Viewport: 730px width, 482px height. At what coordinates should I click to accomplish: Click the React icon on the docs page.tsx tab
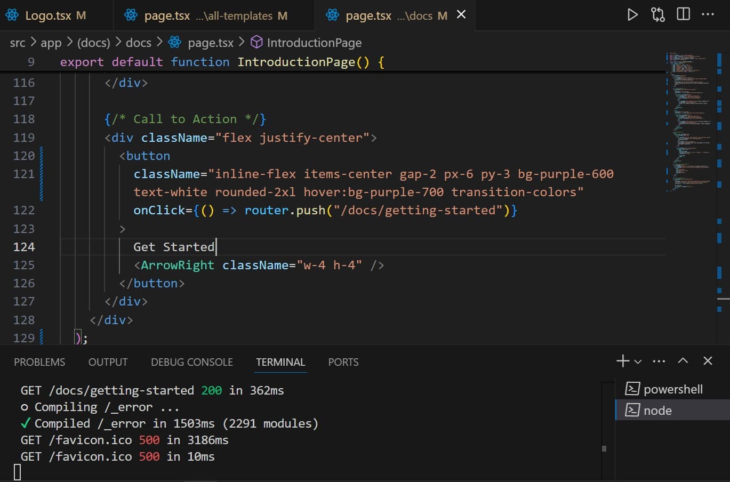click(x=332, y=15)
